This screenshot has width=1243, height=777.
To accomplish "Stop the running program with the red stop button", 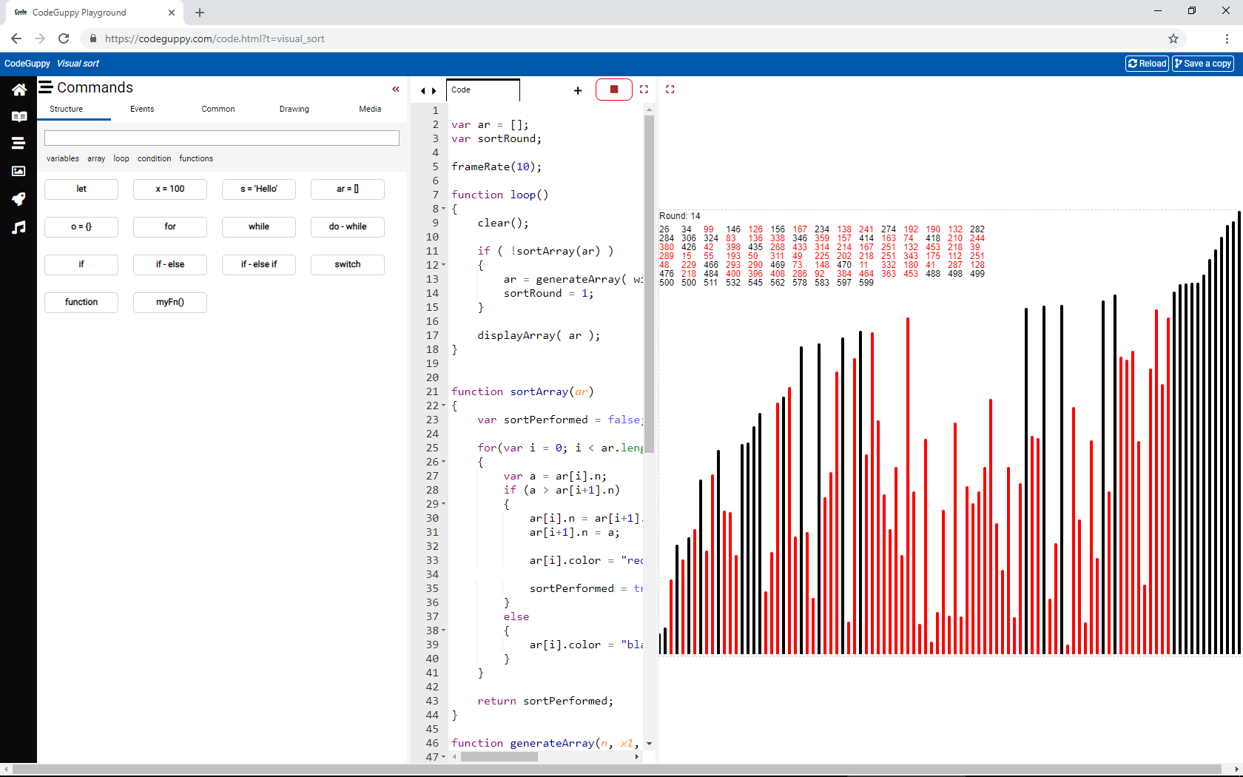I will (x=613, y=90).
